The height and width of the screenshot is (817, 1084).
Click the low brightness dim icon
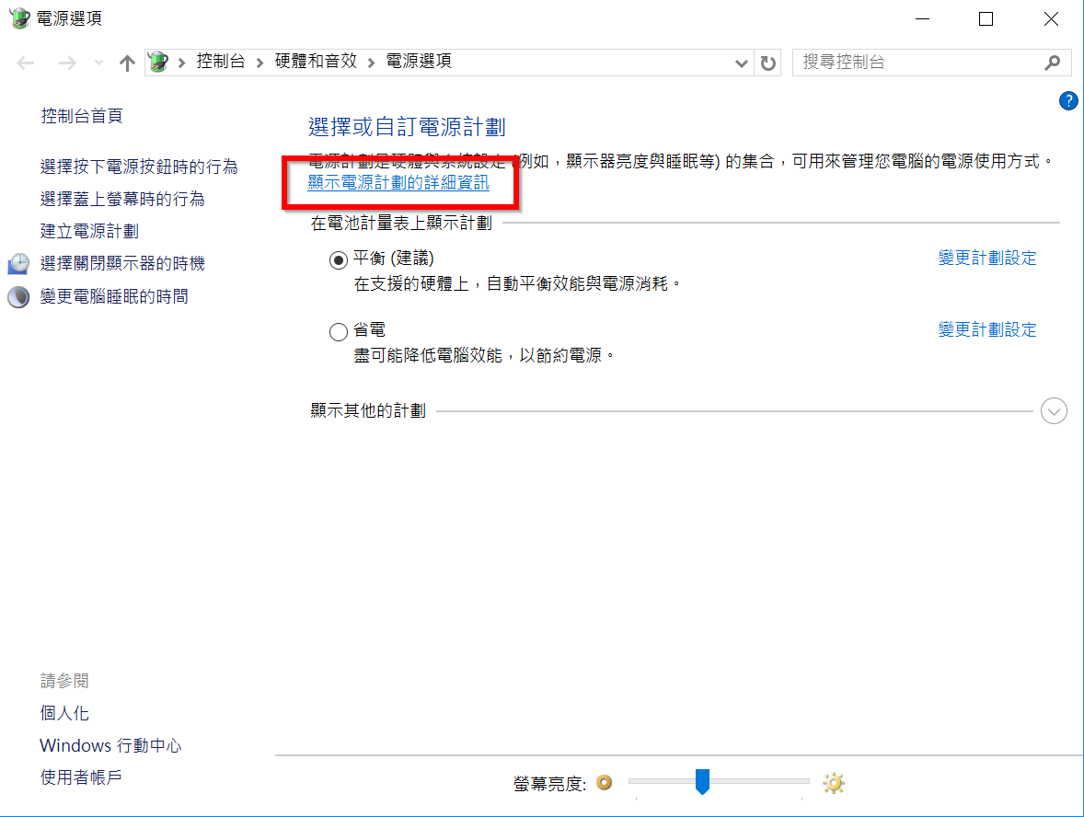coord(604,783)
